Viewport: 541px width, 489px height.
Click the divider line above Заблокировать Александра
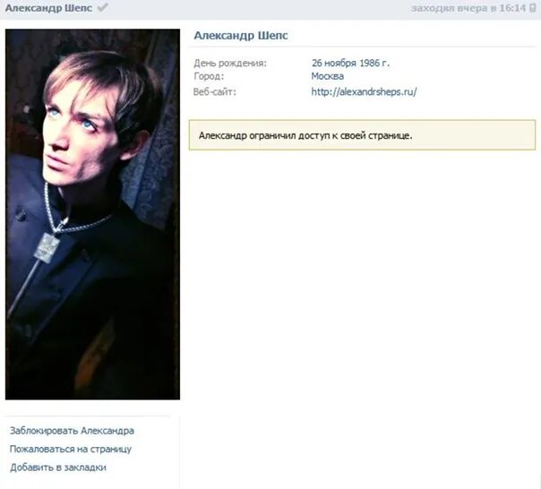88,416
